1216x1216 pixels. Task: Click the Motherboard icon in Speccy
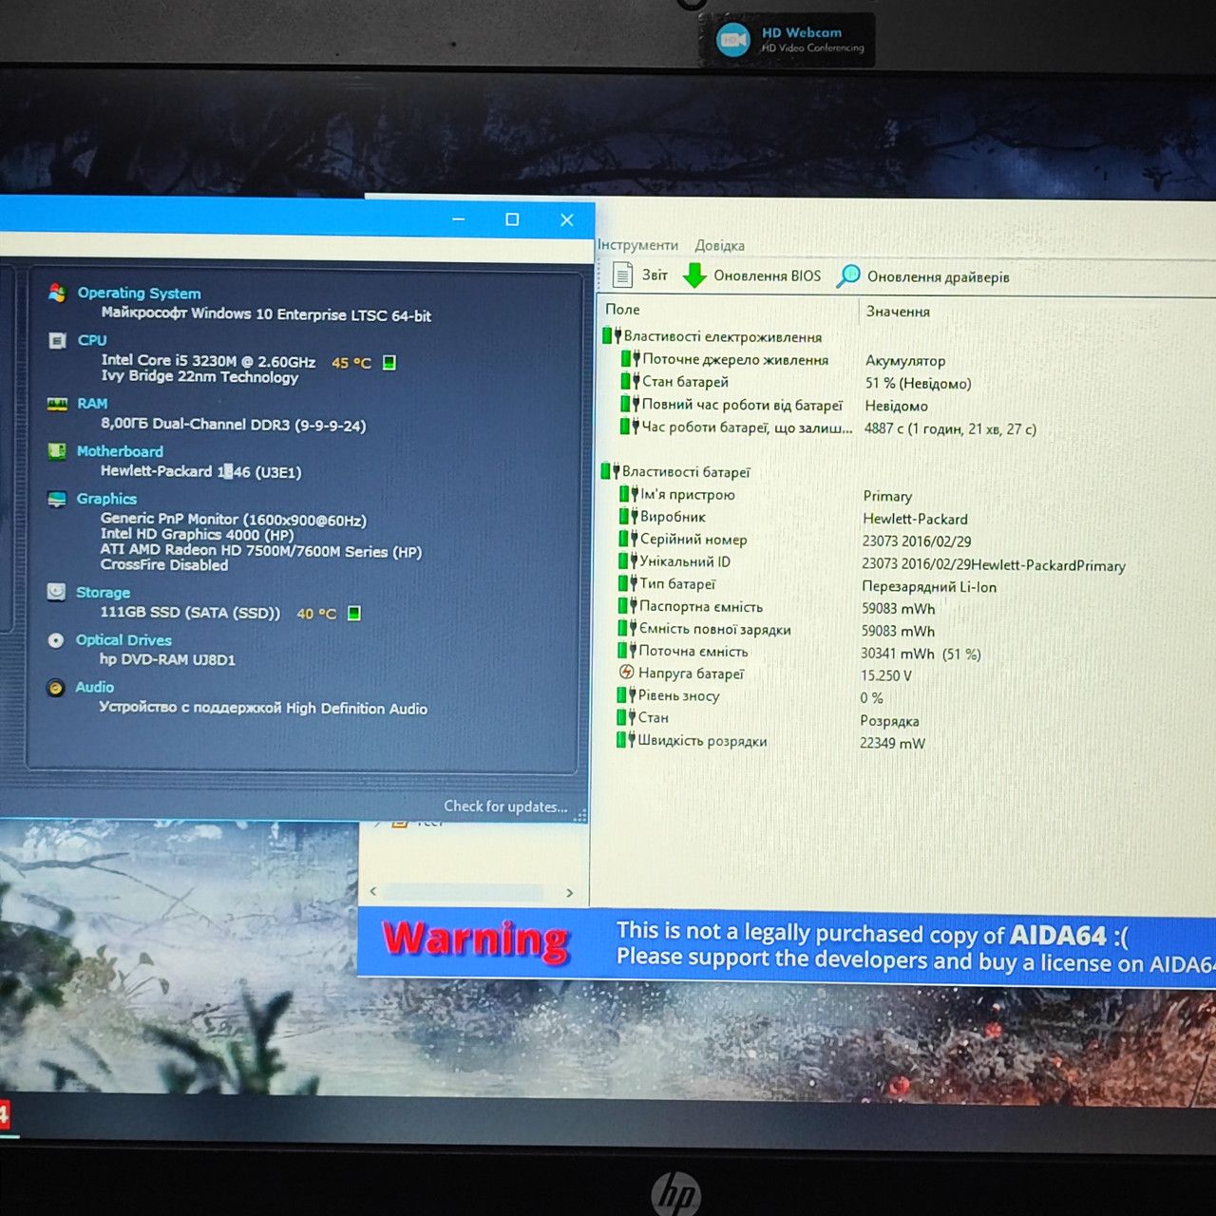click(x=57, y=451)
